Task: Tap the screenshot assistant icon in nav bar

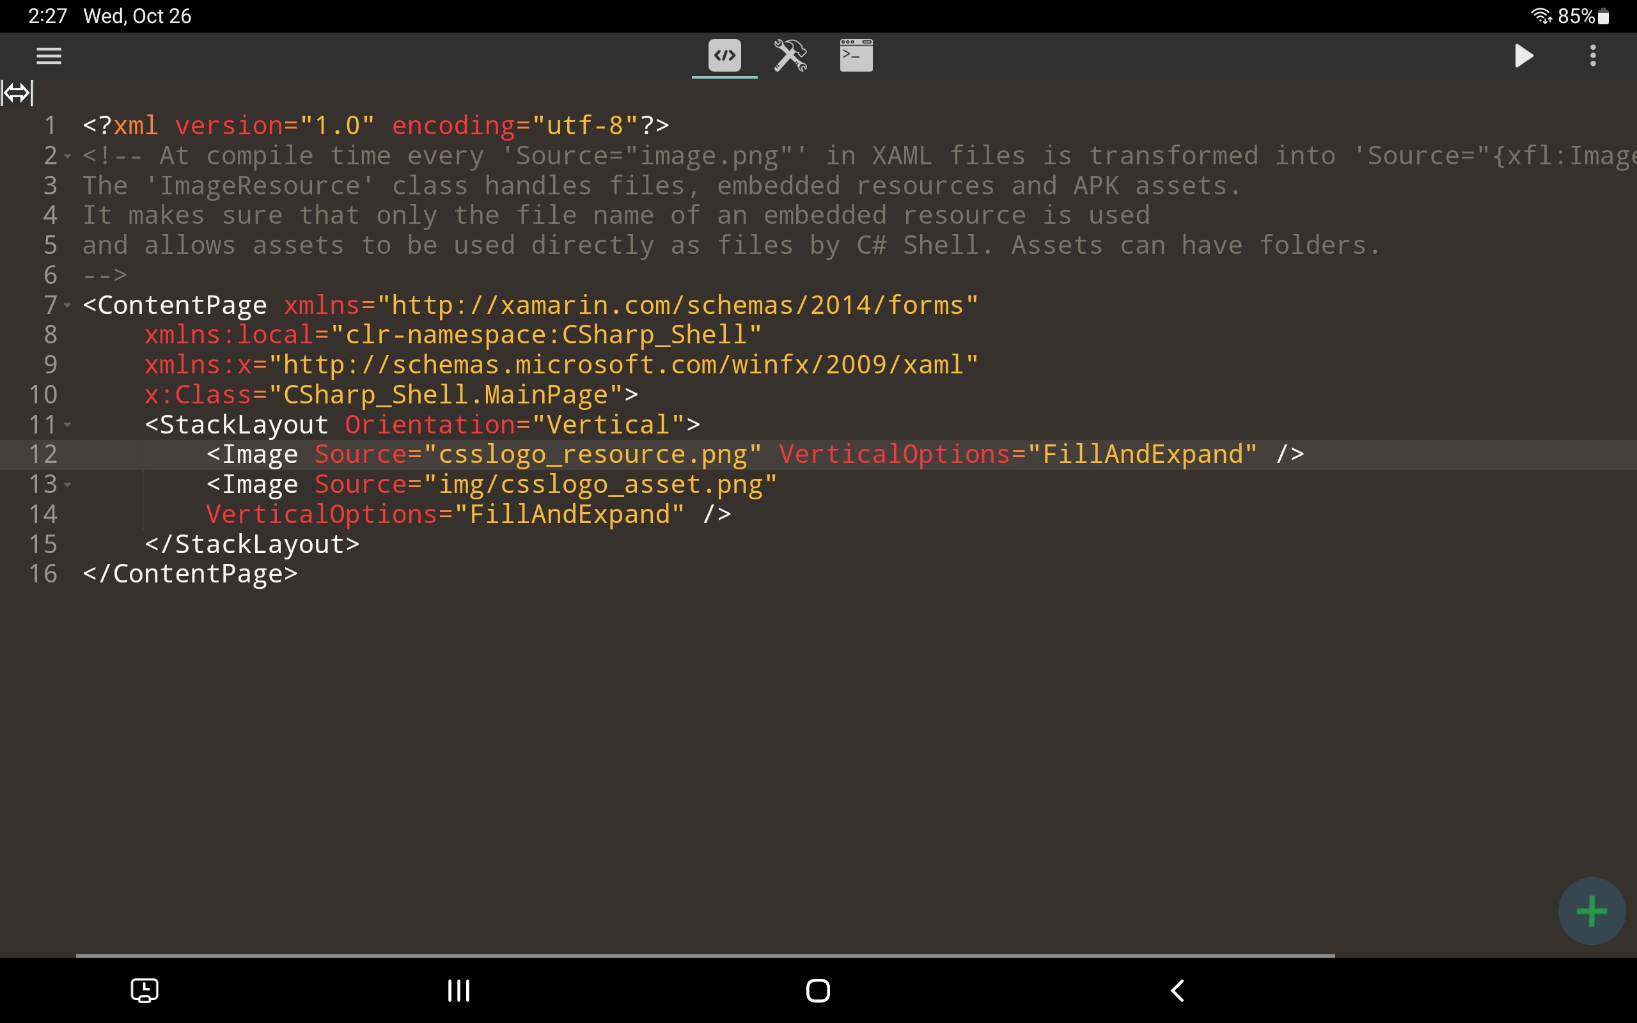Action: [x=144, y=990]
